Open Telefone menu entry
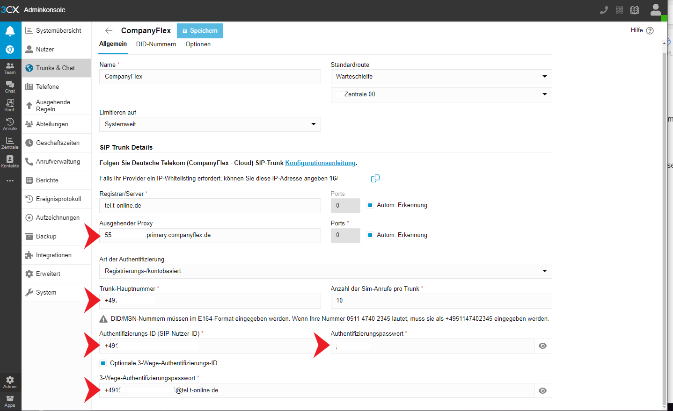This screenshot has height=411, width=673. coord(57,87)
